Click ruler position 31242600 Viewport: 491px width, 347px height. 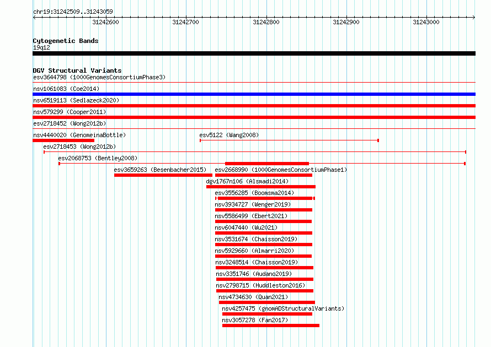tap(105, 22)
